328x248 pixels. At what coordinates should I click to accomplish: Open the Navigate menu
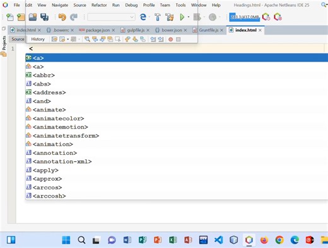coord(60,5)
